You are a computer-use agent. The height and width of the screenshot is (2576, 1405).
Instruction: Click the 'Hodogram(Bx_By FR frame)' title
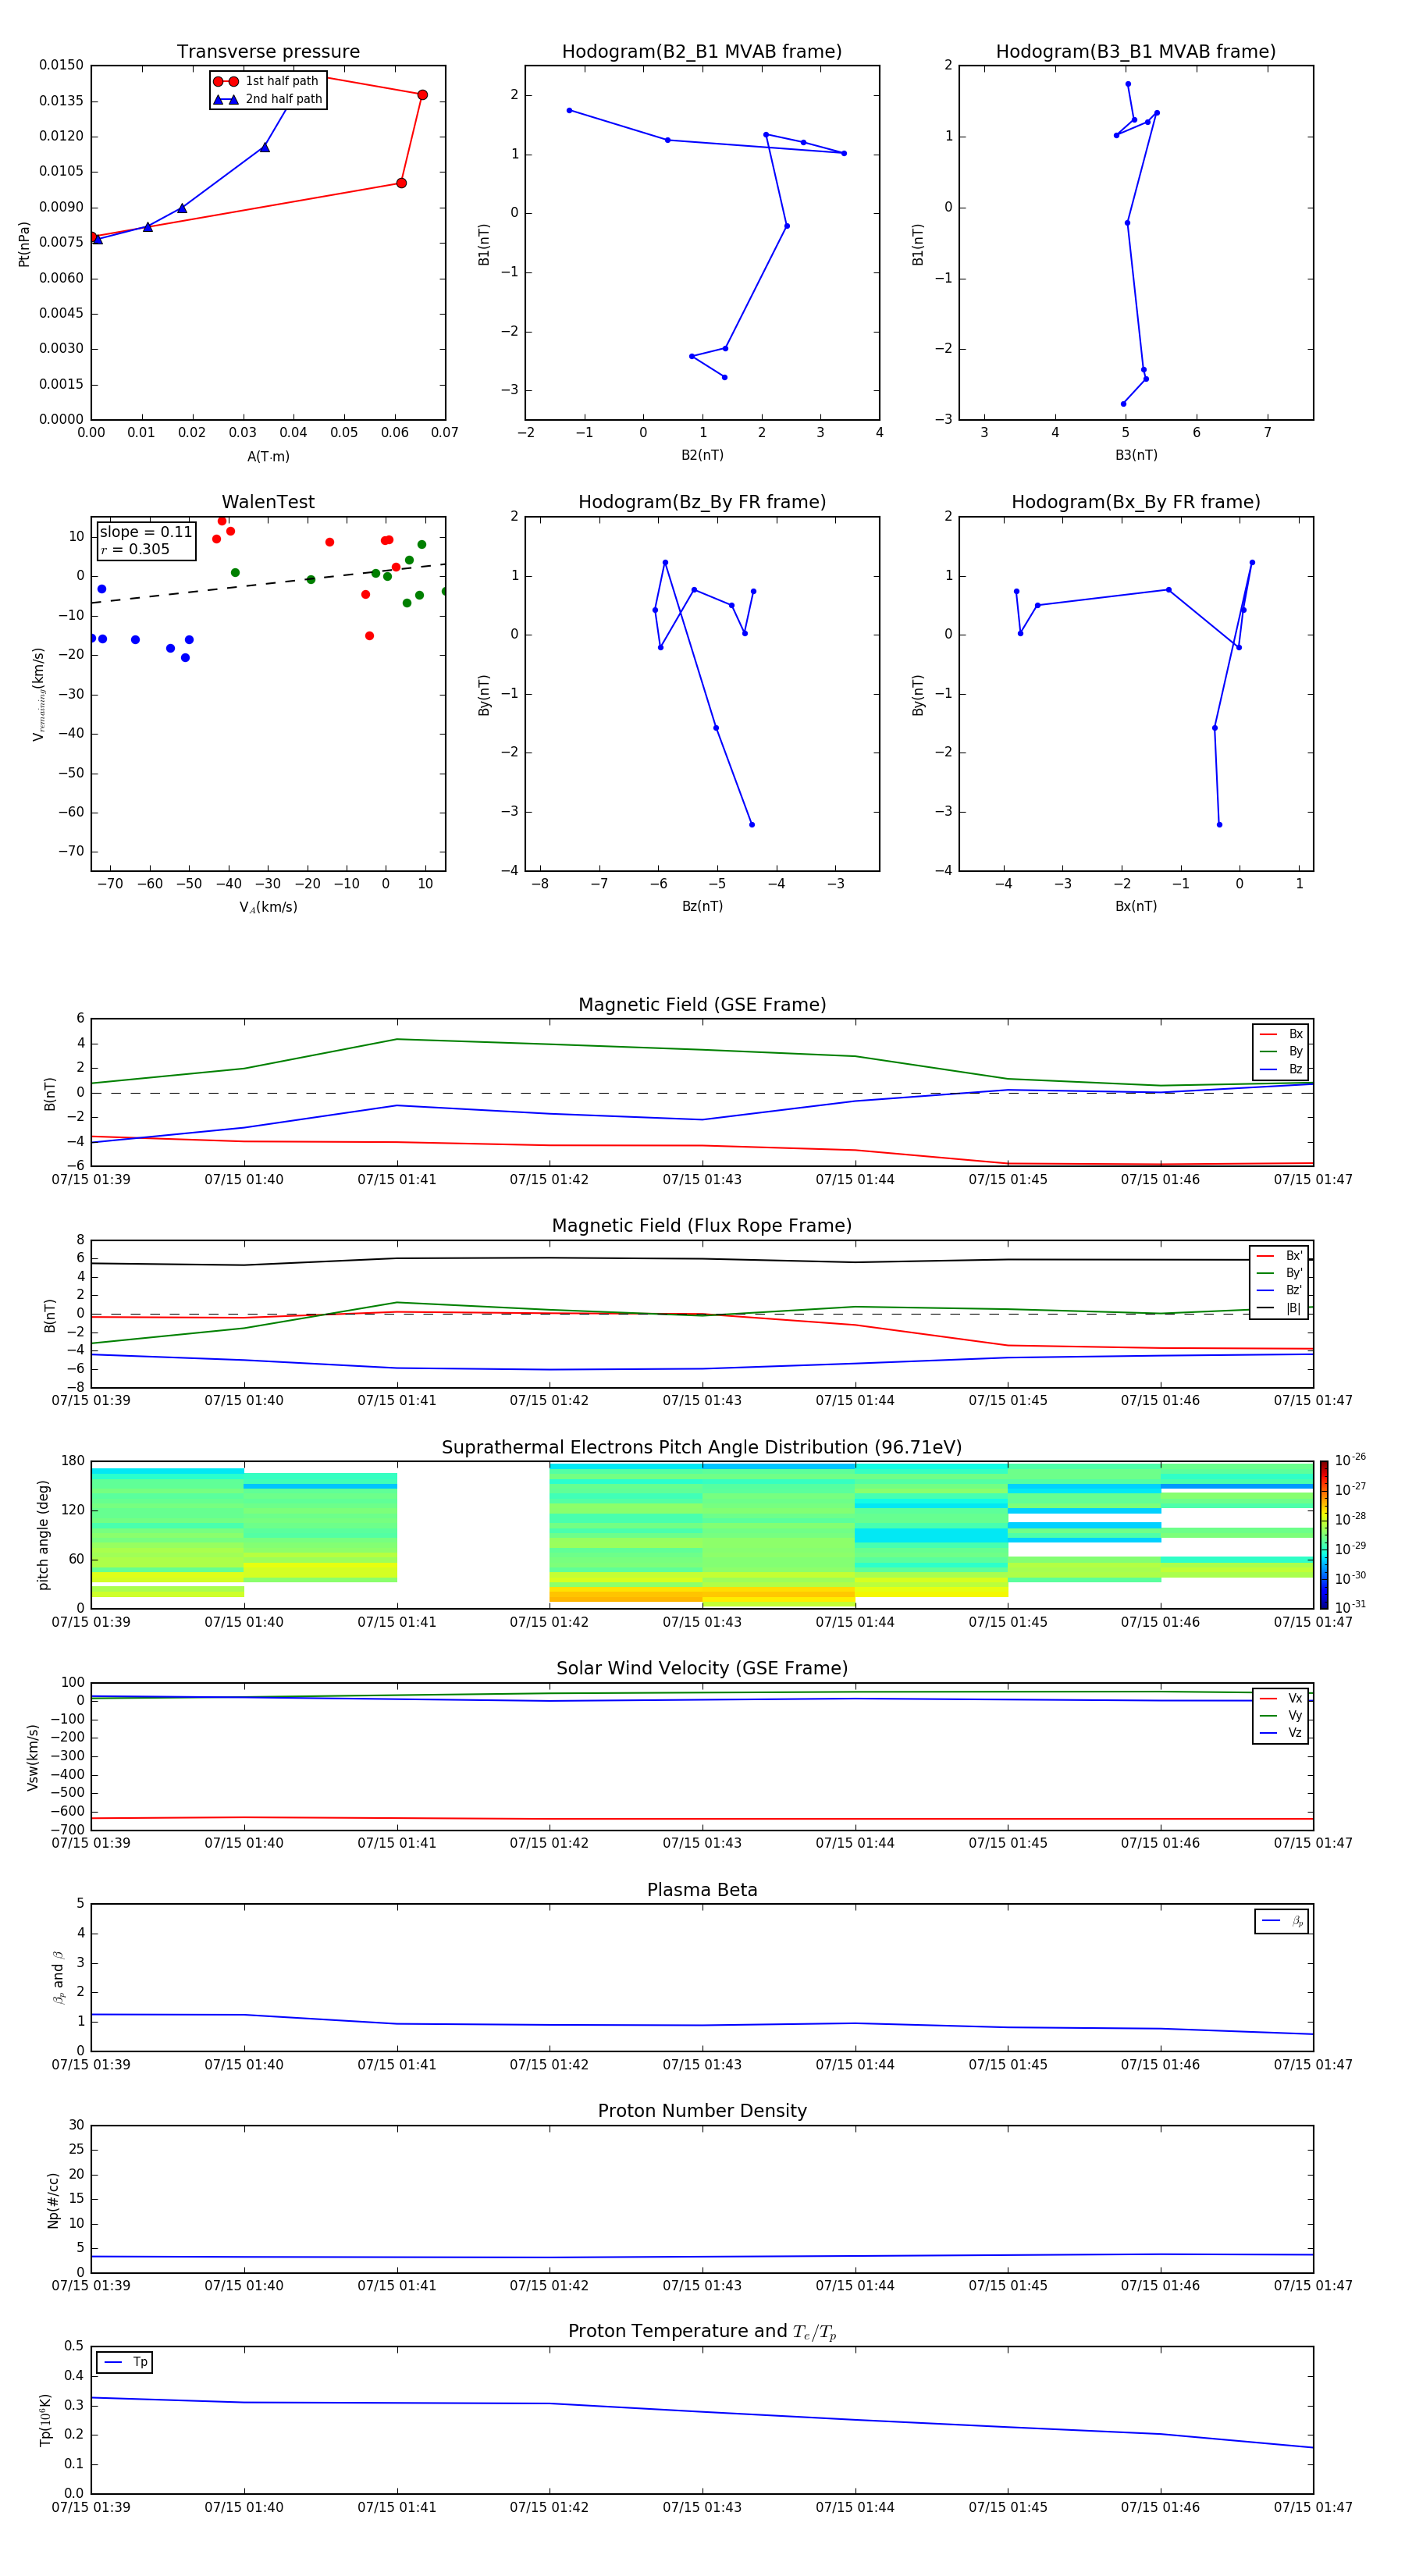(1136, 502)
